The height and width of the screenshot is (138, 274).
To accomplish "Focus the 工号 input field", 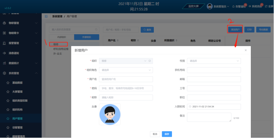I will 214,88.
